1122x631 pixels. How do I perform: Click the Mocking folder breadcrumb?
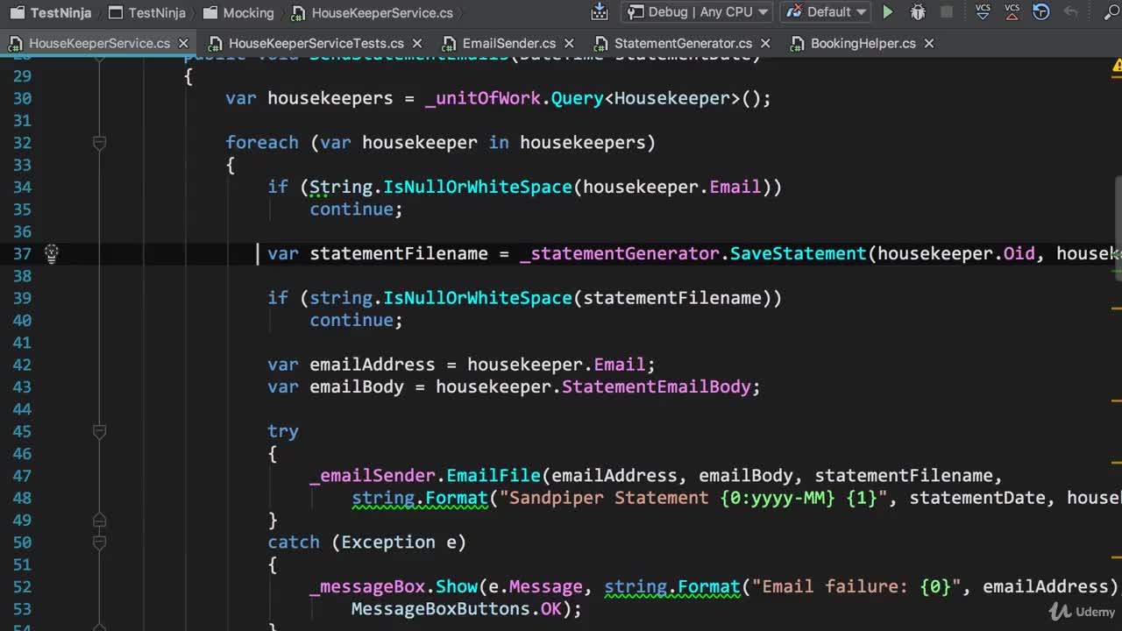point(238,12)
